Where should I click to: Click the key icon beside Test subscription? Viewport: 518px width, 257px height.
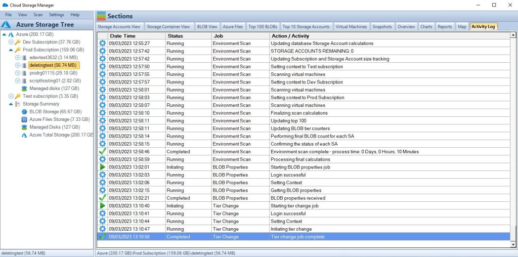(18, 96)
